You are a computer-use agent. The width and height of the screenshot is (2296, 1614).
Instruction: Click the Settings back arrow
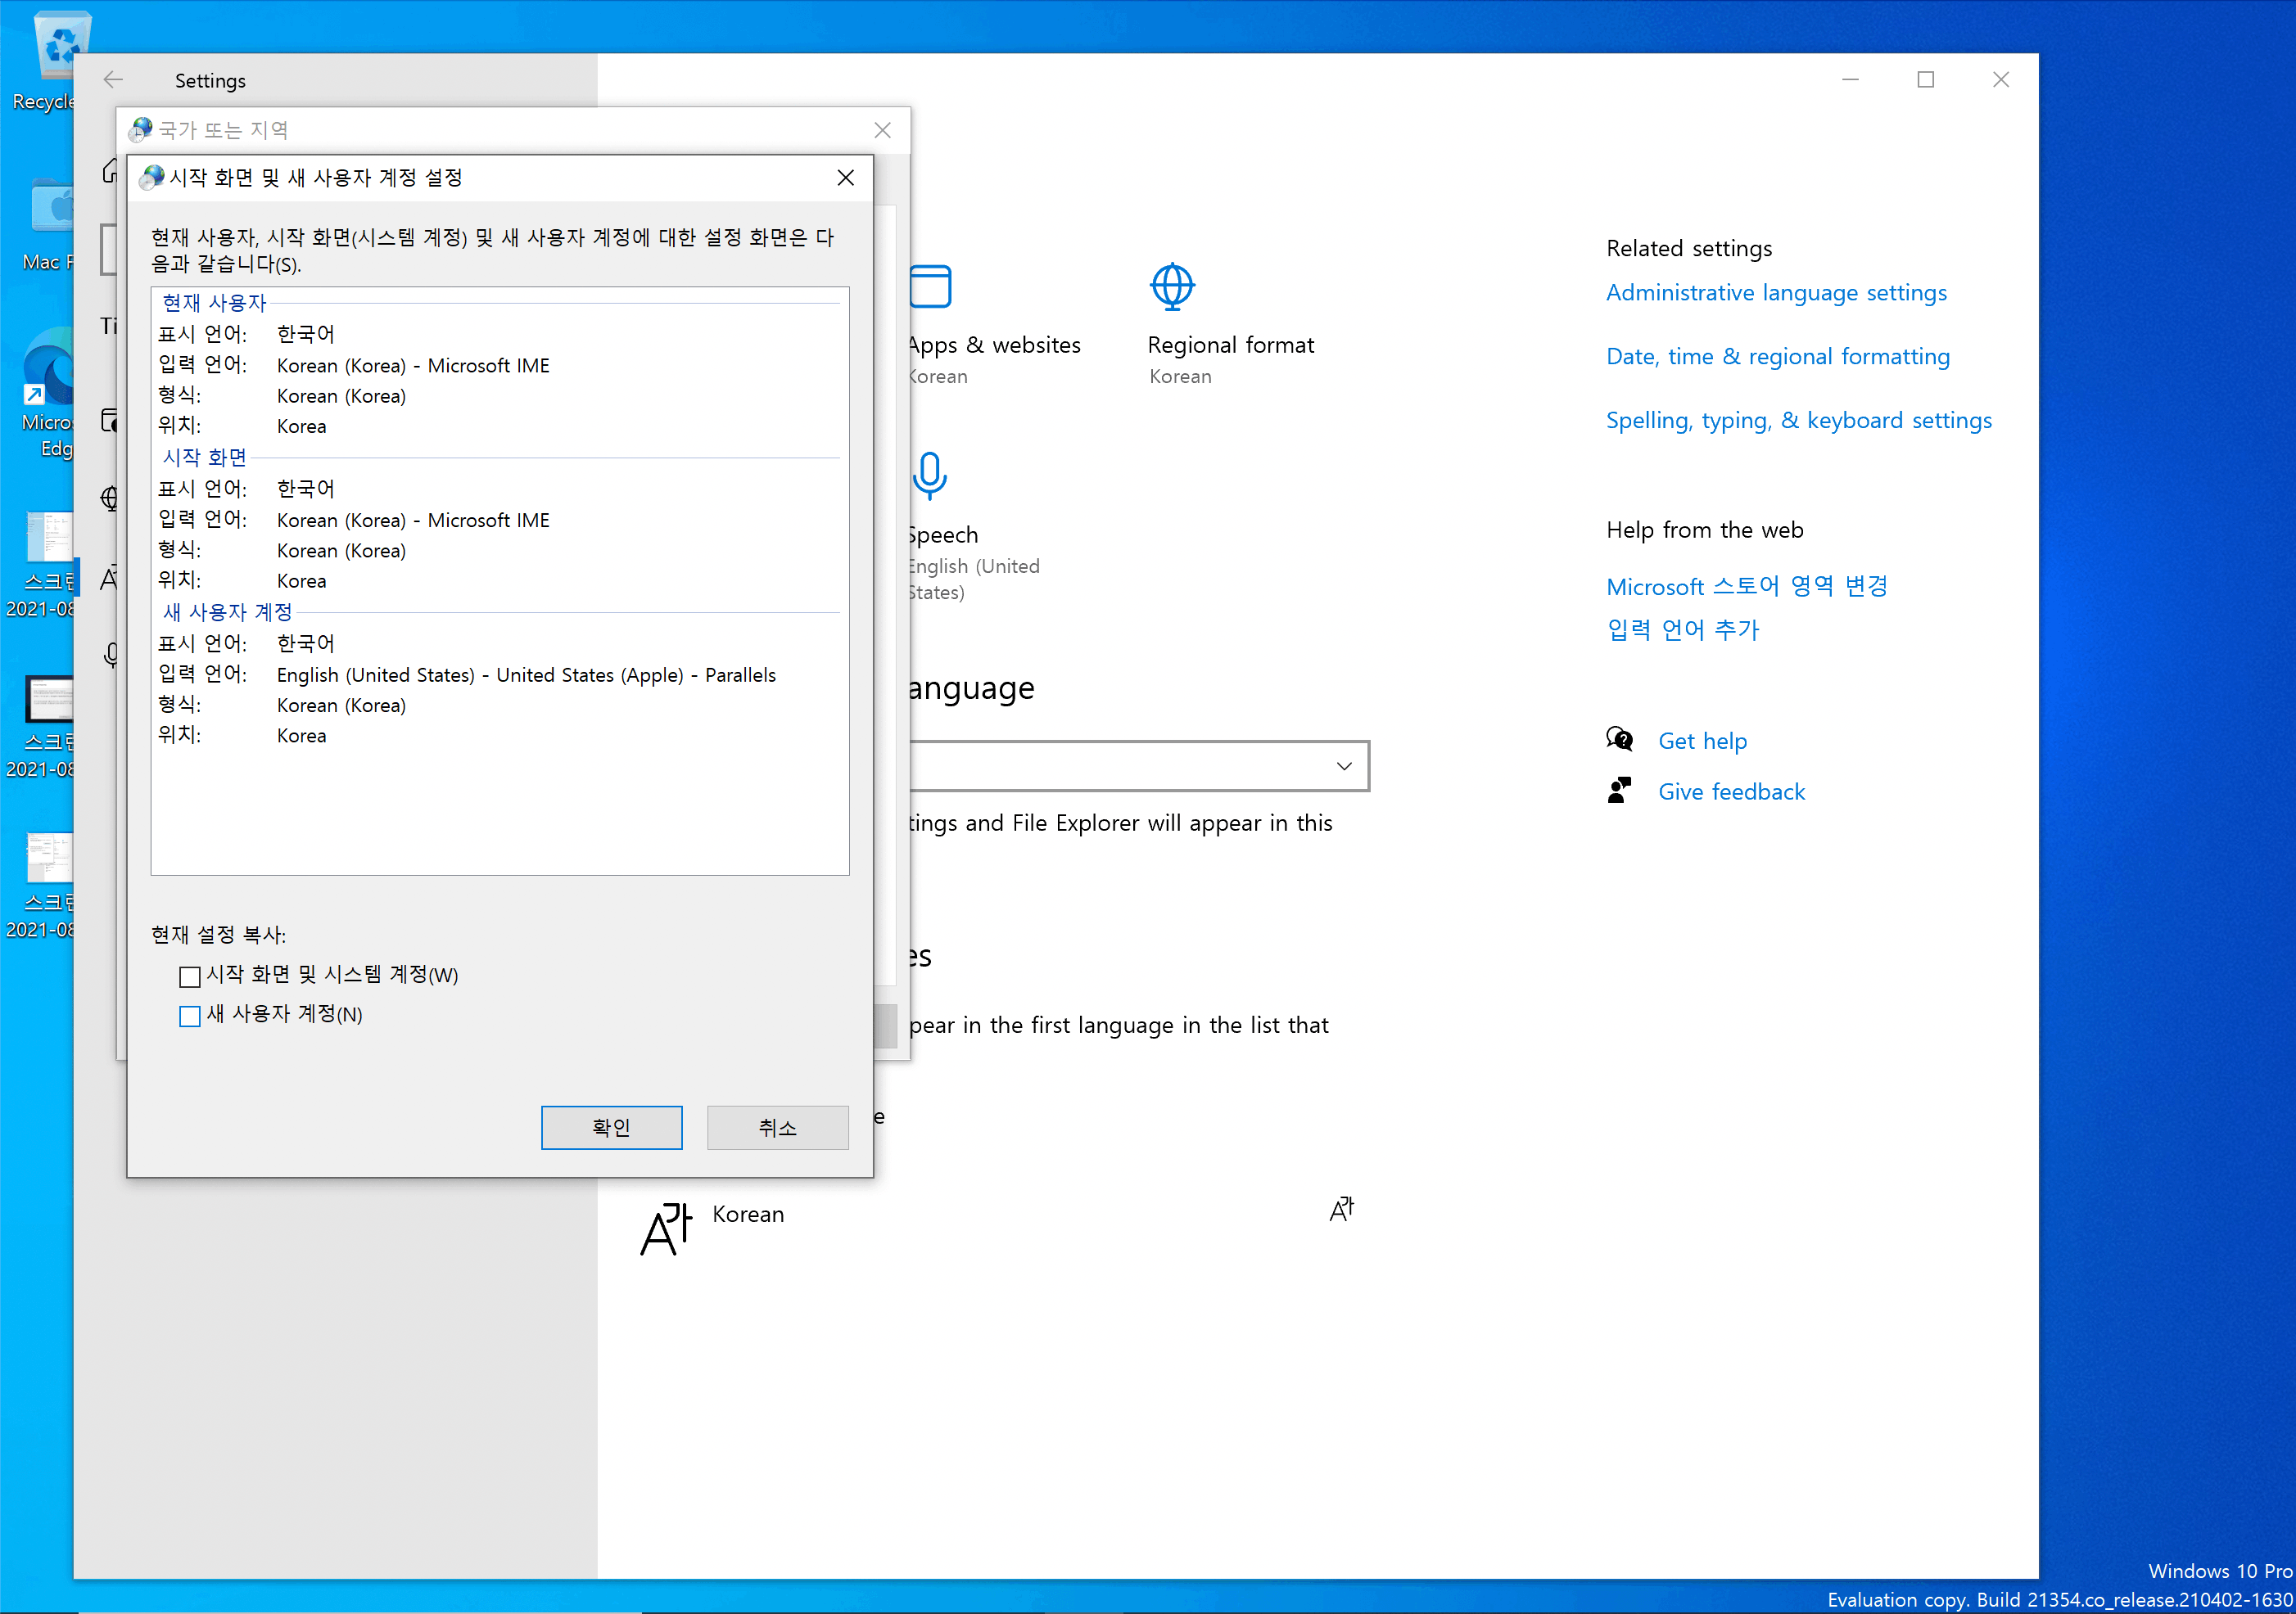[113, 80]
